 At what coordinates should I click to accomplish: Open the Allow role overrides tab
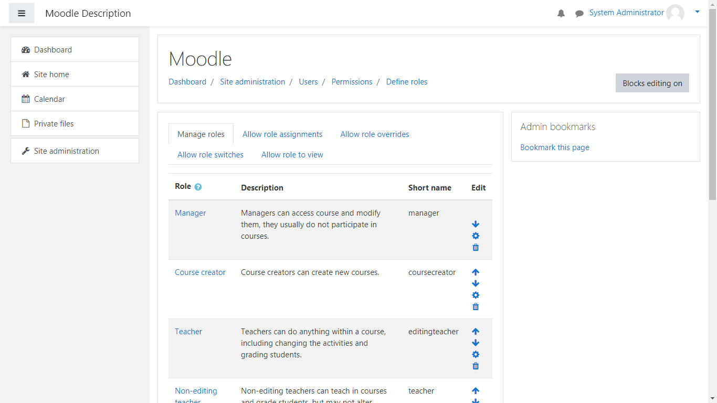(x=374, y=134)
